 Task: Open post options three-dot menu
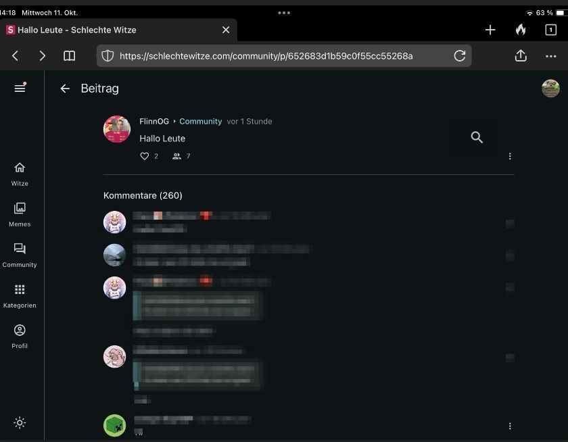[x=510, y=156]
